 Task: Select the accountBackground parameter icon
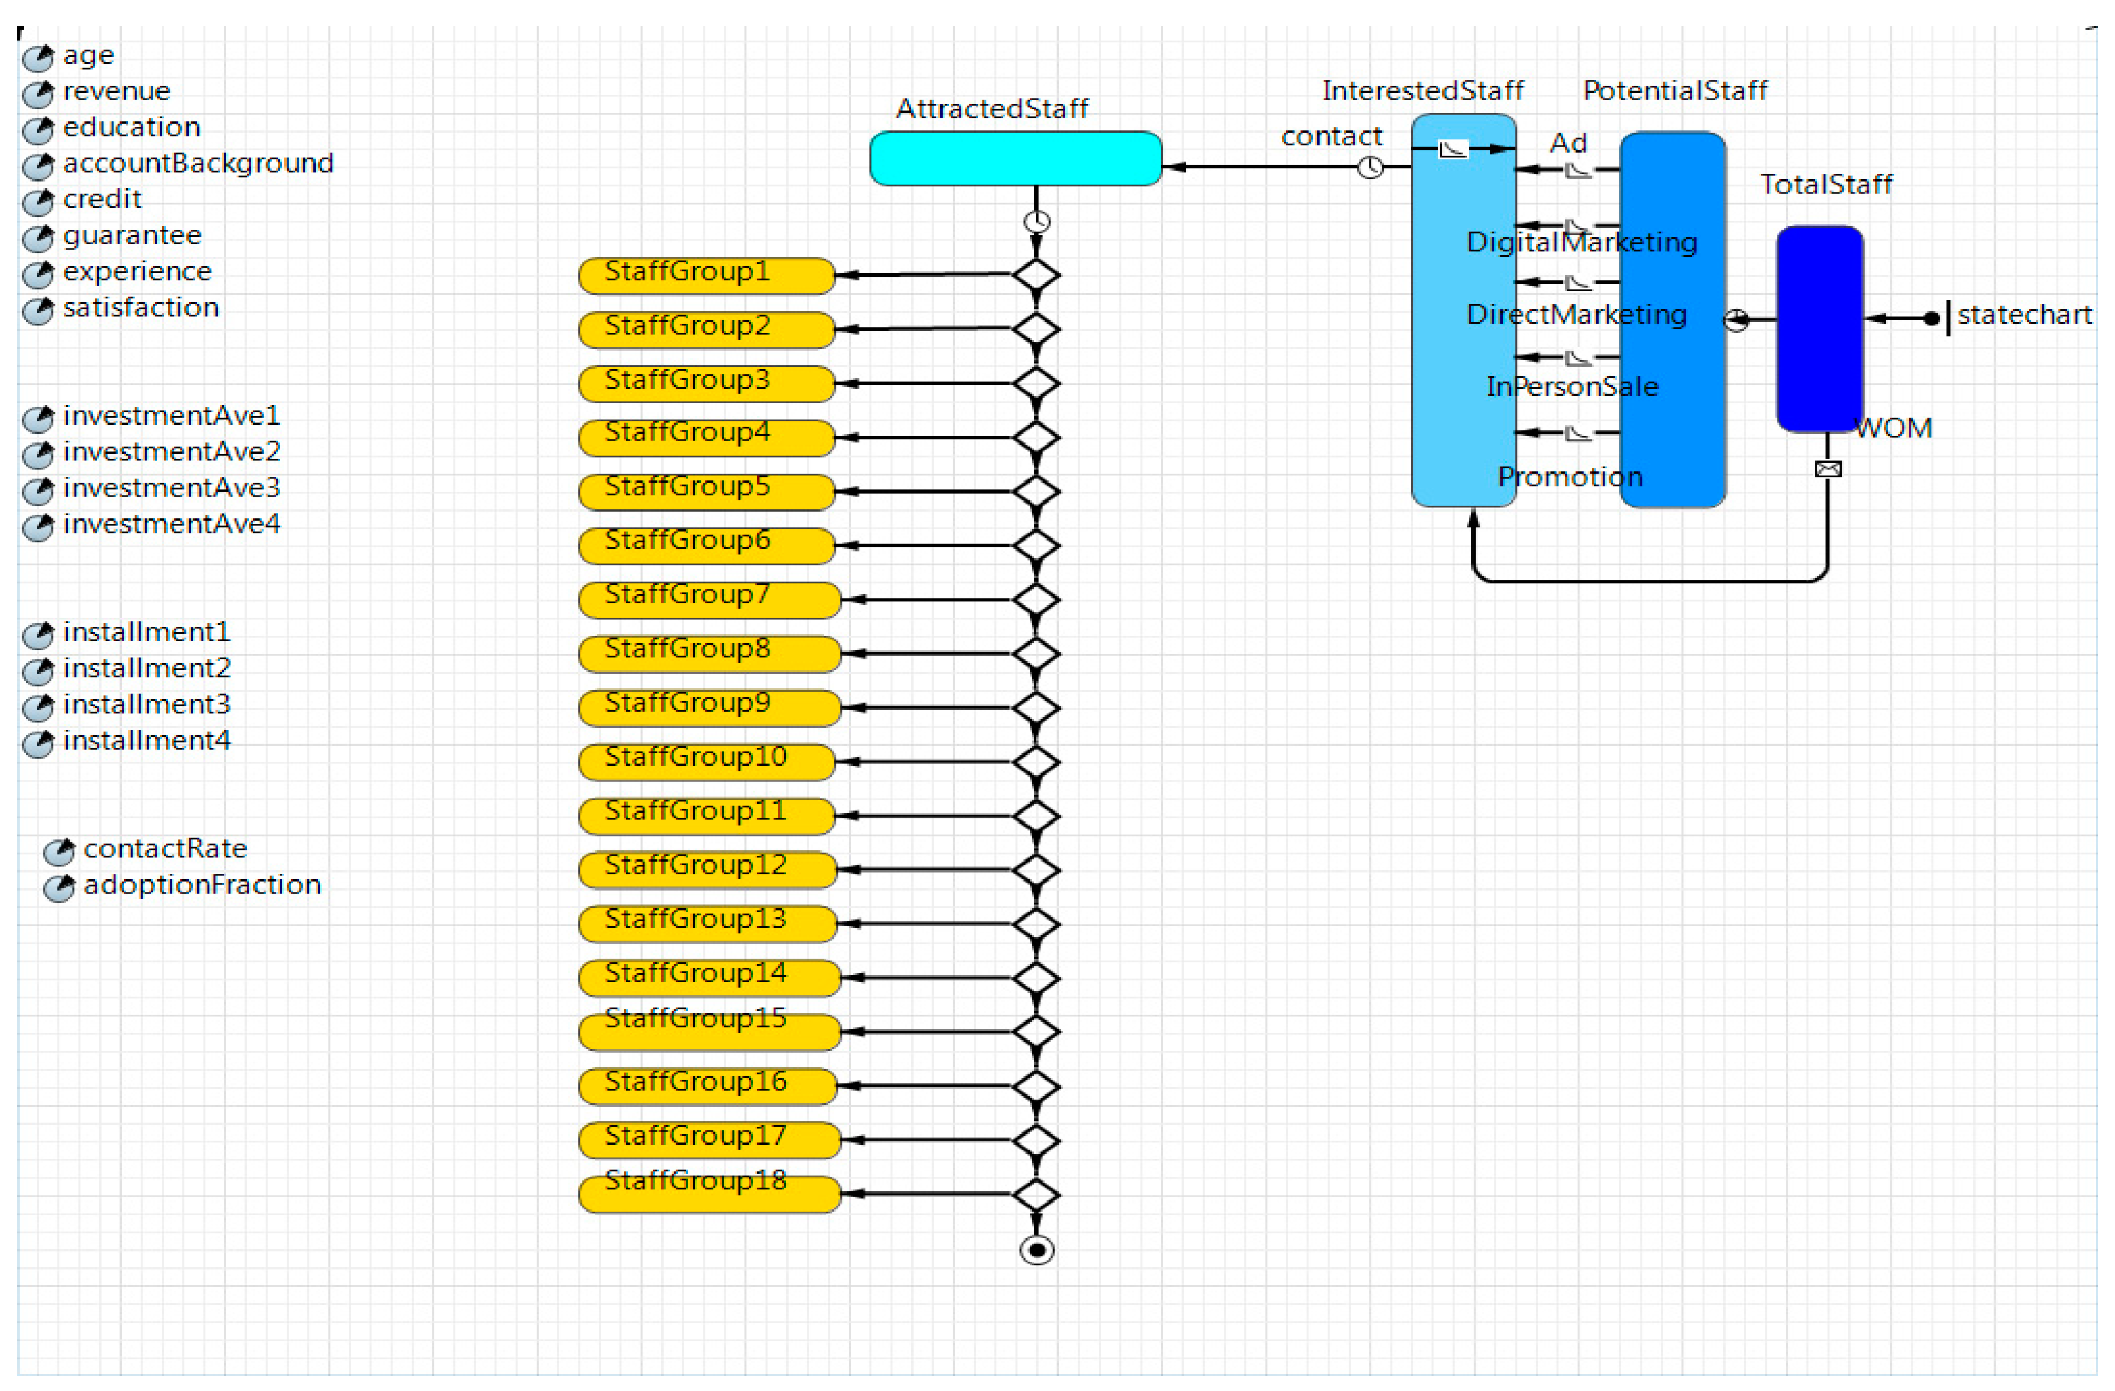click(37, 167)
